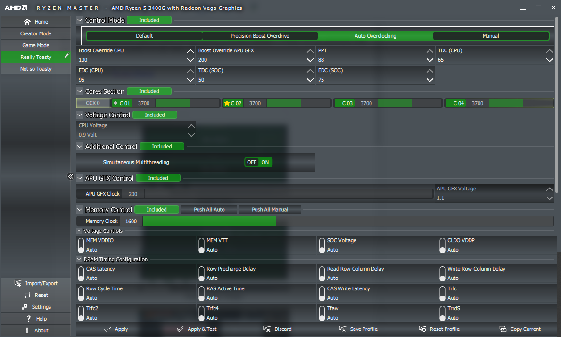Image resolution: width=561 pixels, height=337 pixels.
Task: Toggle Included button for Control Mode
Action: point(149,20)
